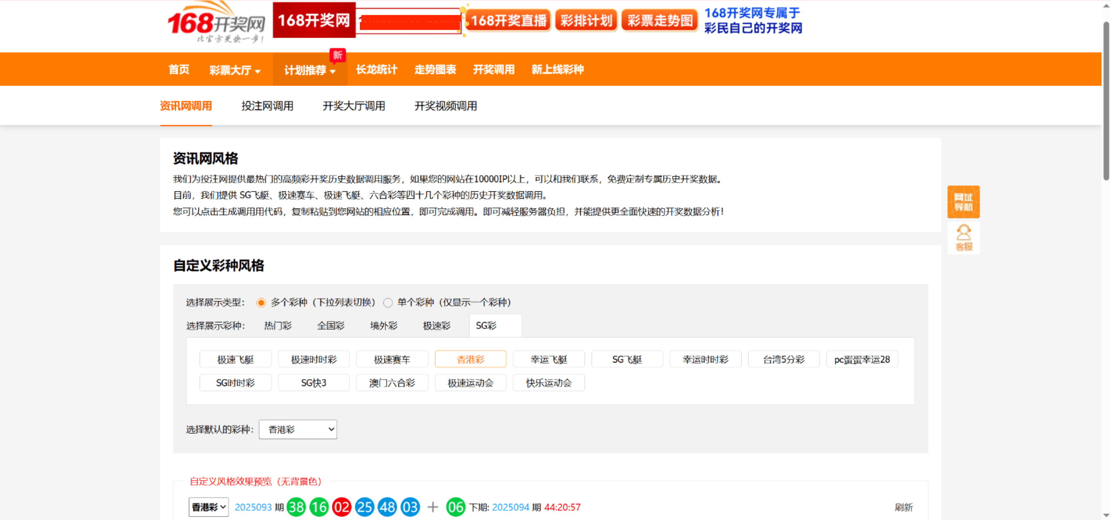Select the 单个彩种 display type
Viewport: 1111px width, 520px height.
tap(388, 303)
